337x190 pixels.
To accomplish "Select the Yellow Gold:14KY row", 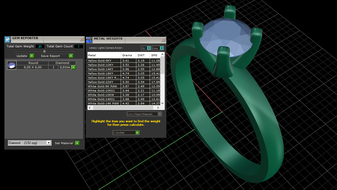I will point(124,69).
